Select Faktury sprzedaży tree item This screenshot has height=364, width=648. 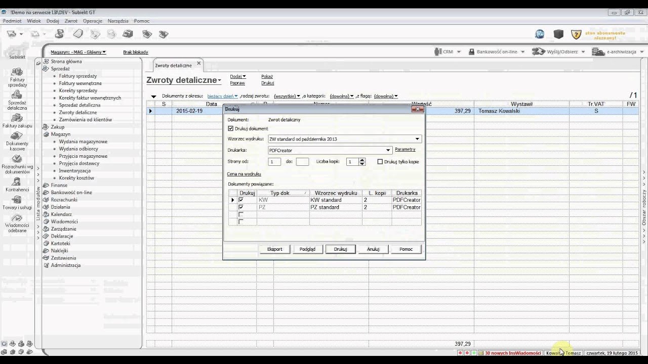tap(78, 76)
